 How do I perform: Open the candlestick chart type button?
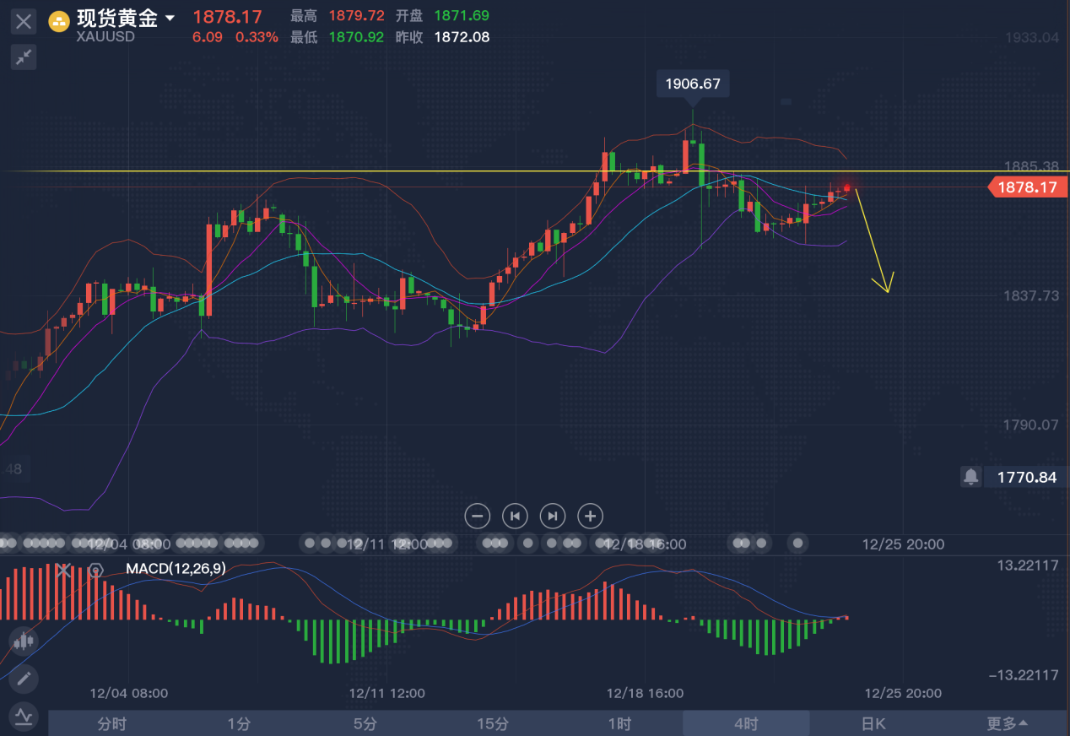pos(23,641)
